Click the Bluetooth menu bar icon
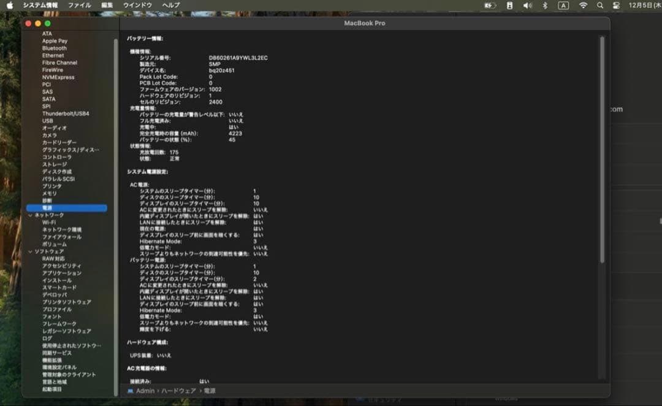Image resolution: width=662 pixels, height=406 pixels. tap(545, 5)
